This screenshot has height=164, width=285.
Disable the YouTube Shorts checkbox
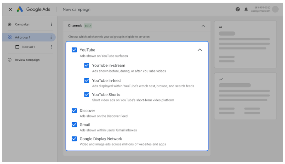[87, 95]
